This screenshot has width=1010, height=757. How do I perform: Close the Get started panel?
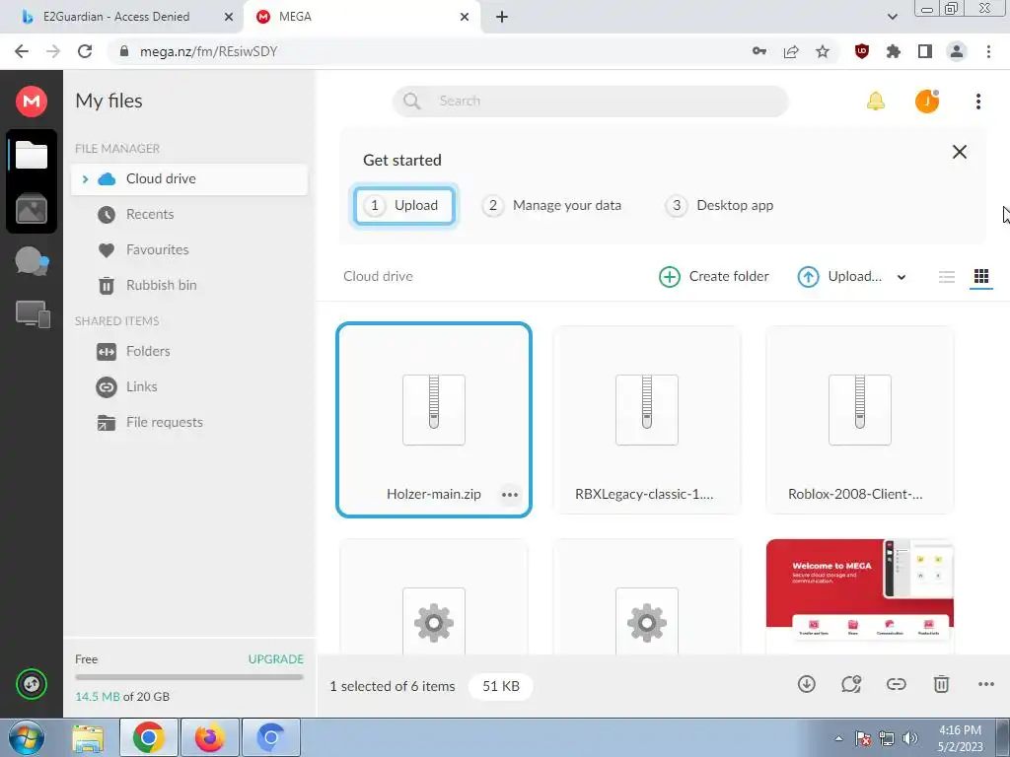959,152
